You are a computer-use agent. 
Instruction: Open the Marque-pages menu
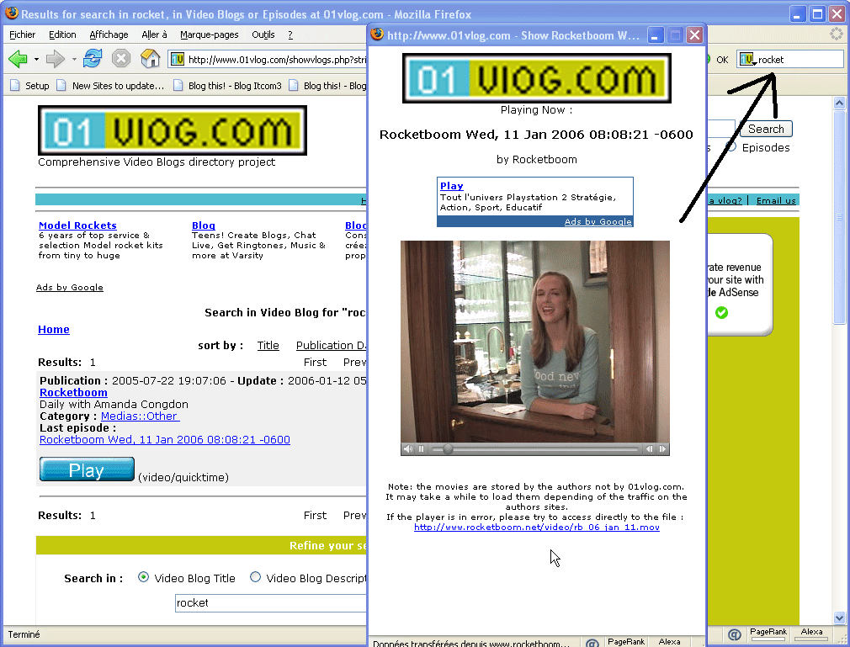[x=210, y=34]
